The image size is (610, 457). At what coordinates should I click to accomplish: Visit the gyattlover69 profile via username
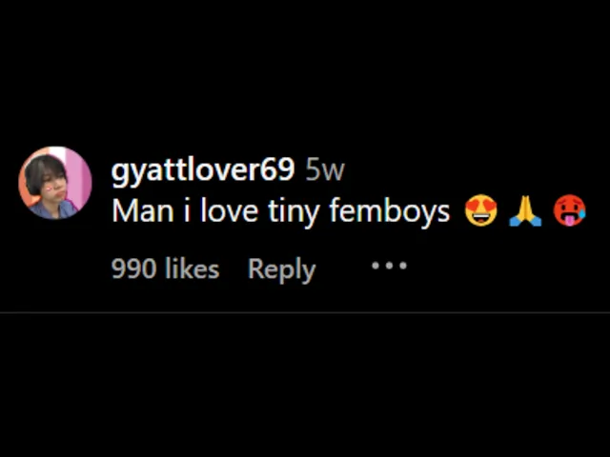click(x=203, y=170)
